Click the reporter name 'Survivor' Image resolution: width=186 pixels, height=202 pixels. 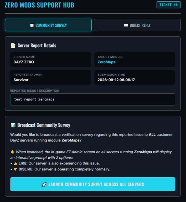pyautogui.click(x=21, y=80)
